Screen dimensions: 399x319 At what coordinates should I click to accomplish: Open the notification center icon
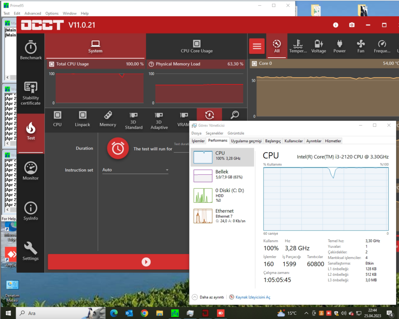pos(390,313)
